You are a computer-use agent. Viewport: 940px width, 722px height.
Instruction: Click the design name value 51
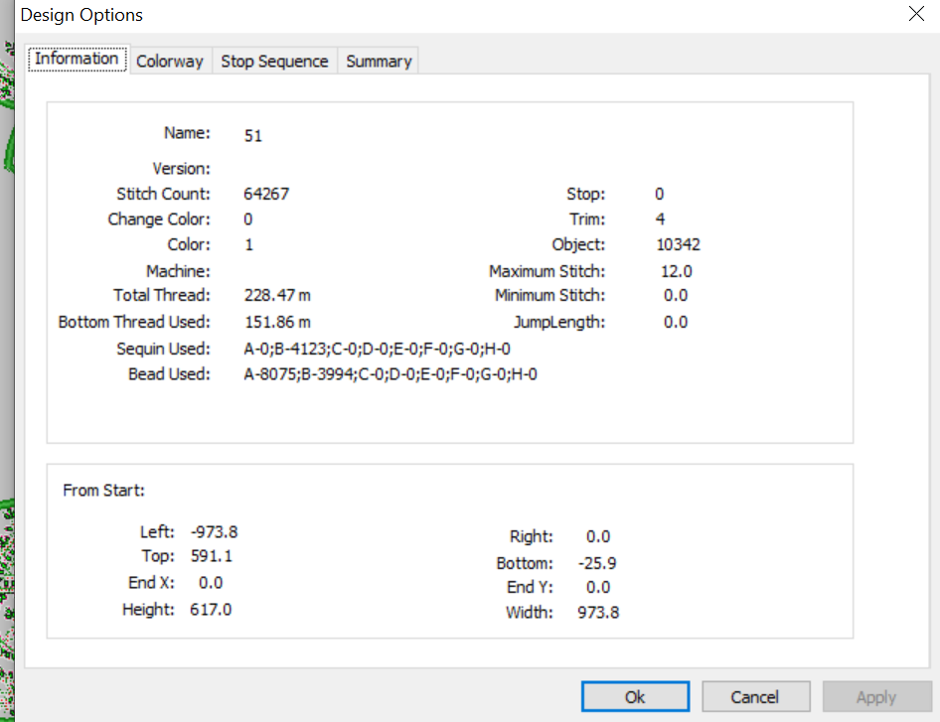click(253, 136)
